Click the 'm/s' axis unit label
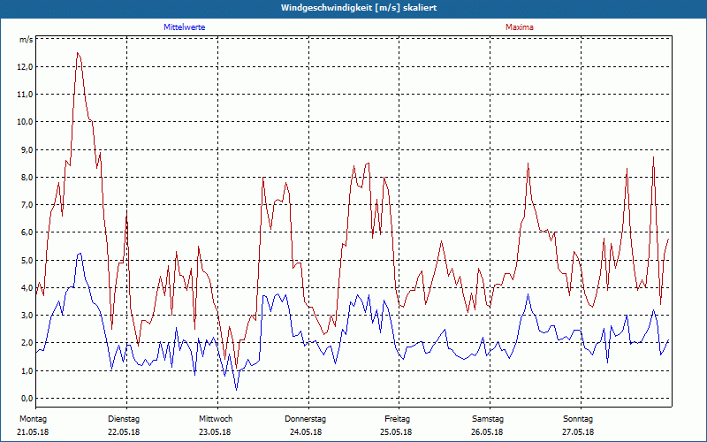Screen dimensions: 707x442 (26, 40)
